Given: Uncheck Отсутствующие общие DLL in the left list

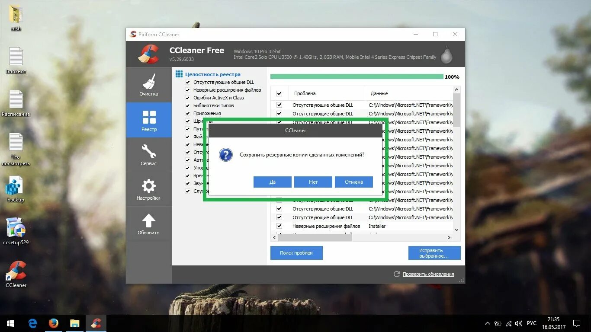Looking at the screenshot, I should pos(188,82).
